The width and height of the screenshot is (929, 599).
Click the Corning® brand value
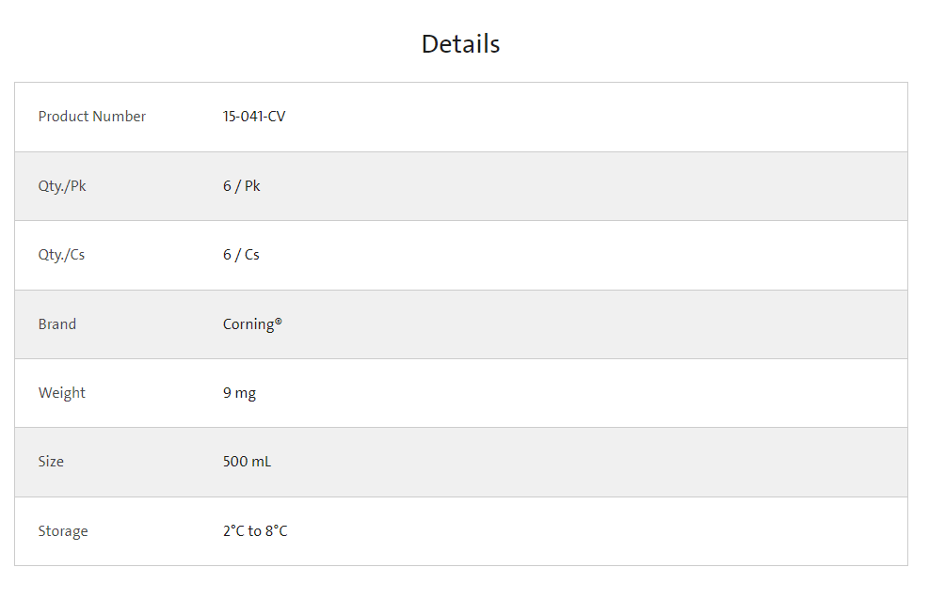click(252, 324)
